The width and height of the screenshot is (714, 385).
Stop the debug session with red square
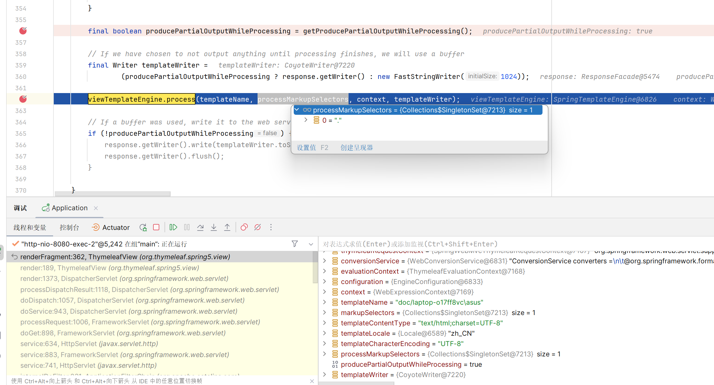tap(156, 227)
